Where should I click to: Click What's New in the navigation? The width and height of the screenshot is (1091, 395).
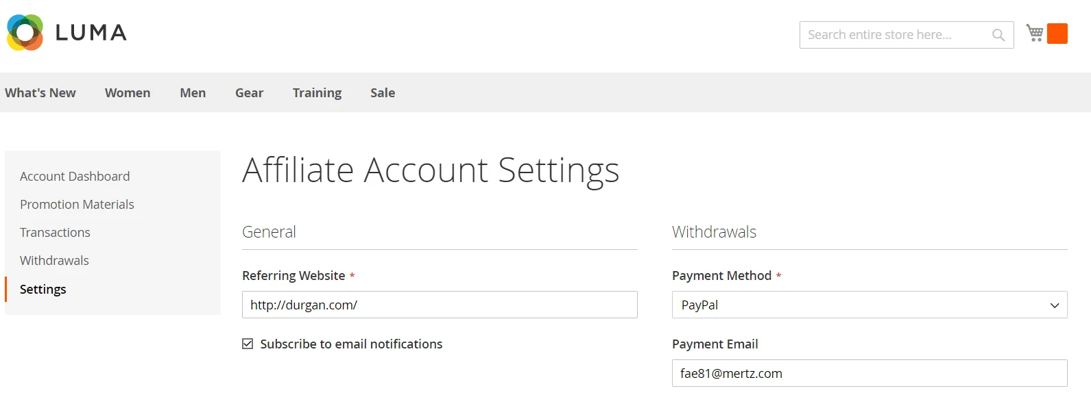[x=40, y=92]
